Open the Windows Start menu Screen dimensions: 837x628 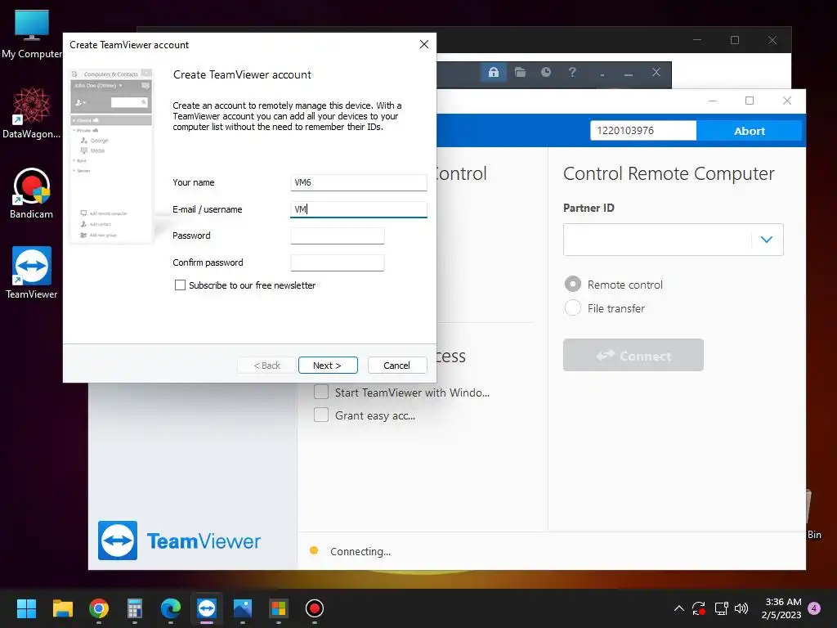26,608
